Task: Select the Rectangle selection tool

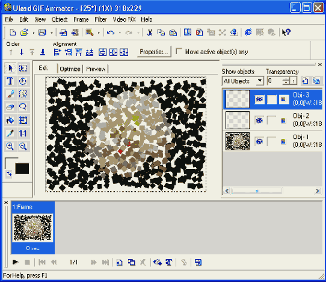Action: click(x=23, y=68)
